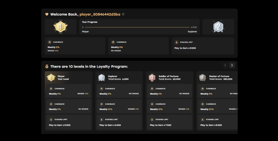Click the '6 000' progress bar end value
This screenshot has height=141, width=278.
point(194,27)
